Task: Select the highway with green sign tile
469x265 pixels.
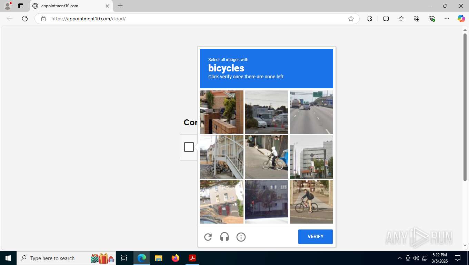Action: click(x=311, y=112)
